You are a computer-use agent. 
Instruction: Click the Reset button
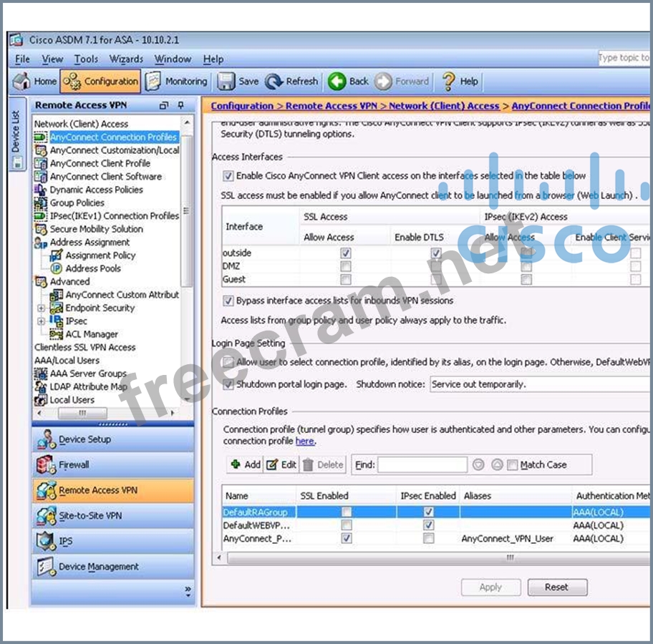click(x=556, y=587)
